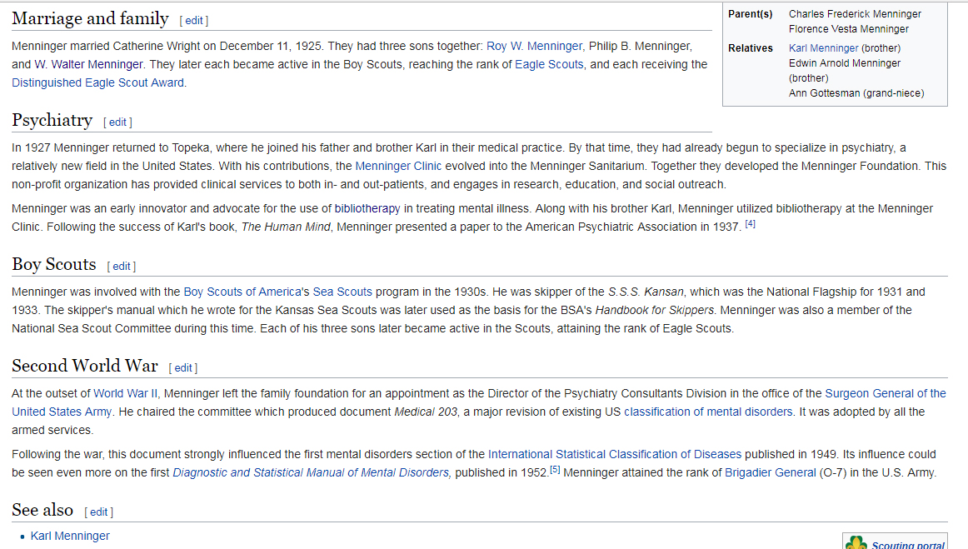Follow the Eagle Scouts link

549,64
